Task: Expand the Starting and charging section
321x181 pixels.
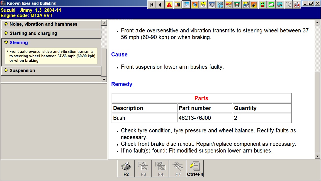Action: 33,34
